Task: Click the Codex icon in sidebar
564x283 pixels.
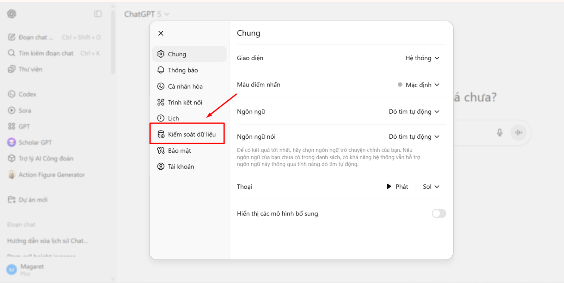Action: 12,94
